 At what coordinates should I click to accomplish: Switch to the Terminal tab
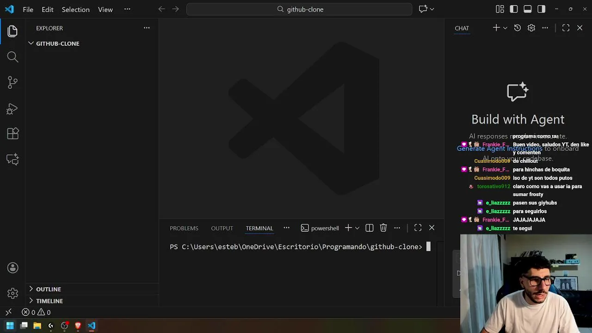(259, 228)
